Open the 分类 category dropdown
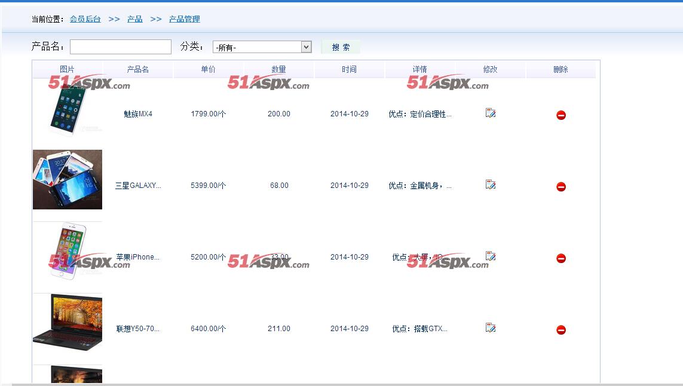Image resolution: width=683 pixels, height=386 pixels. (262, 47)
